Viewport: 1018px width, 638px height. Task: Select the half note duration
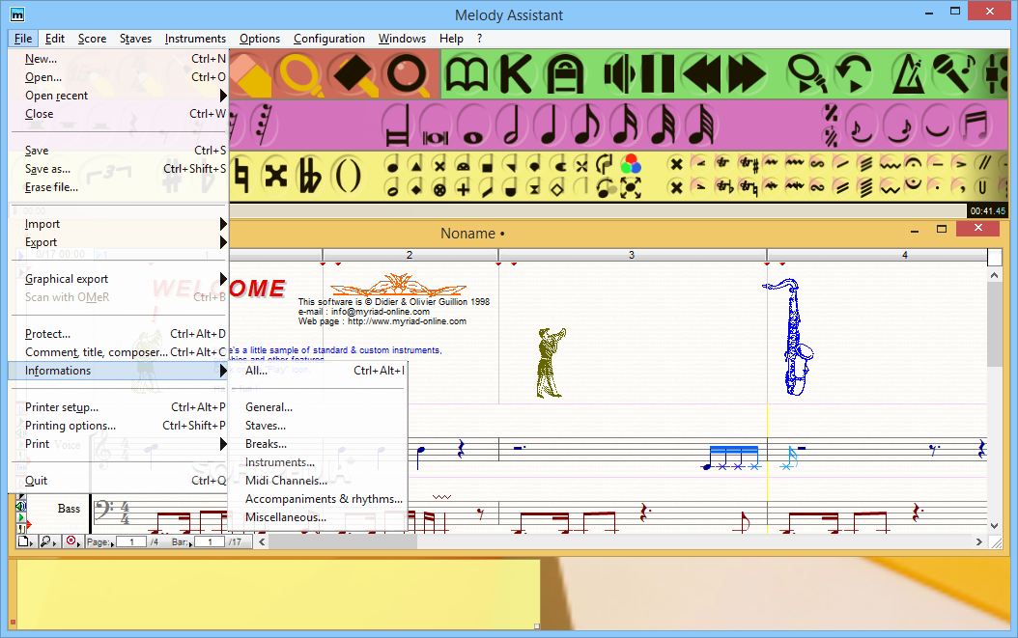[512, 125]
